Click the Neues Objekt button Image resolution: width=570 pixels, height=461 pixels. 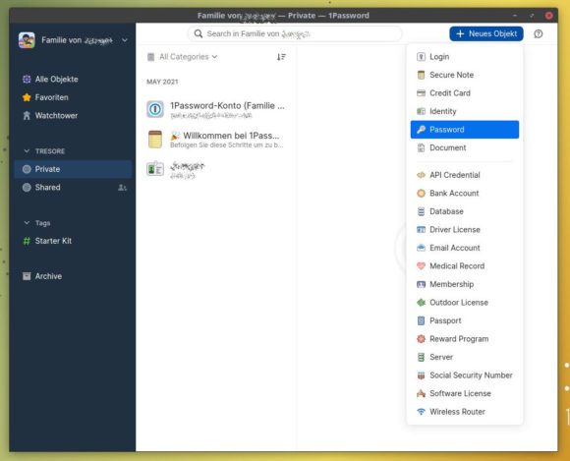click(x=486, y=33)
